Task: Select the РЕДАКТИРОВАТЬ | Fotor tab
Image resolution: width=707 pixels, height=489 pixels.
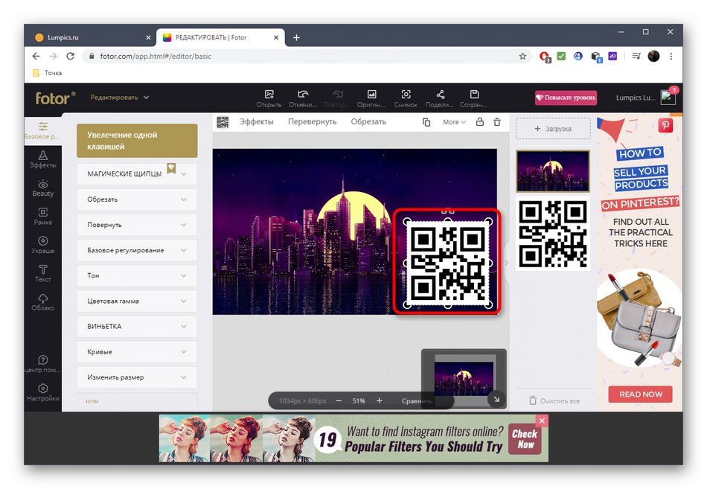Action: pyautogui.click(x=220, y=37)
